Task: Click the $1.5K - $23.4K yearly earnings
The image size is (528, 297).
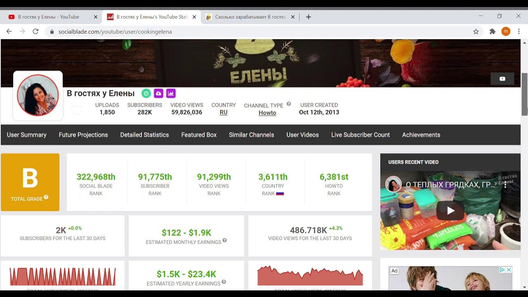Action: (x=186, y=274)
